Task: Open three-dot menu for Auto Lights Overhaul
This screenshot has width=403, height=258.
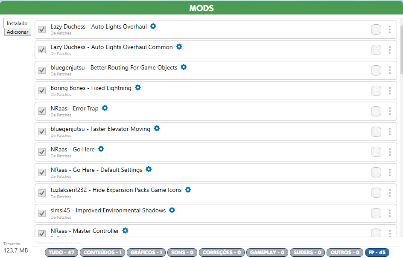Action: (389, 29)
